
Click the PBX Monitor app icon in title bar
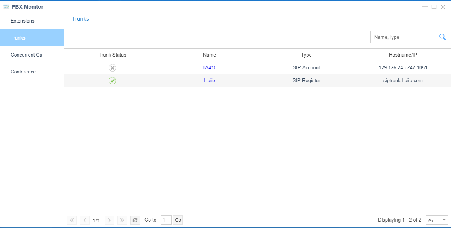pos(6,7)
